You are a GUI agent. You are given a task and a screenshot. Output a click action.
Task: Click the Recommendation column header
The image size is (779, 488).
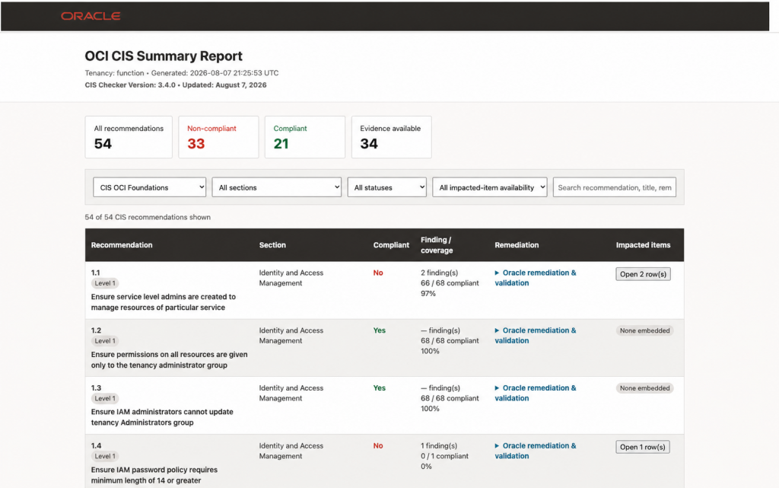(x=122, y=245)
